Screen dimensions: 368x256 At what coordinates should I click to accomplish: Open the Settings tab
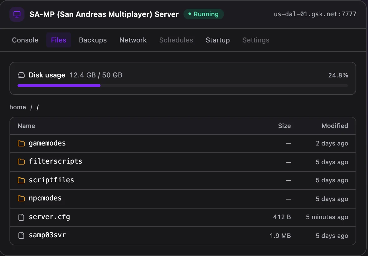point(256,40)
